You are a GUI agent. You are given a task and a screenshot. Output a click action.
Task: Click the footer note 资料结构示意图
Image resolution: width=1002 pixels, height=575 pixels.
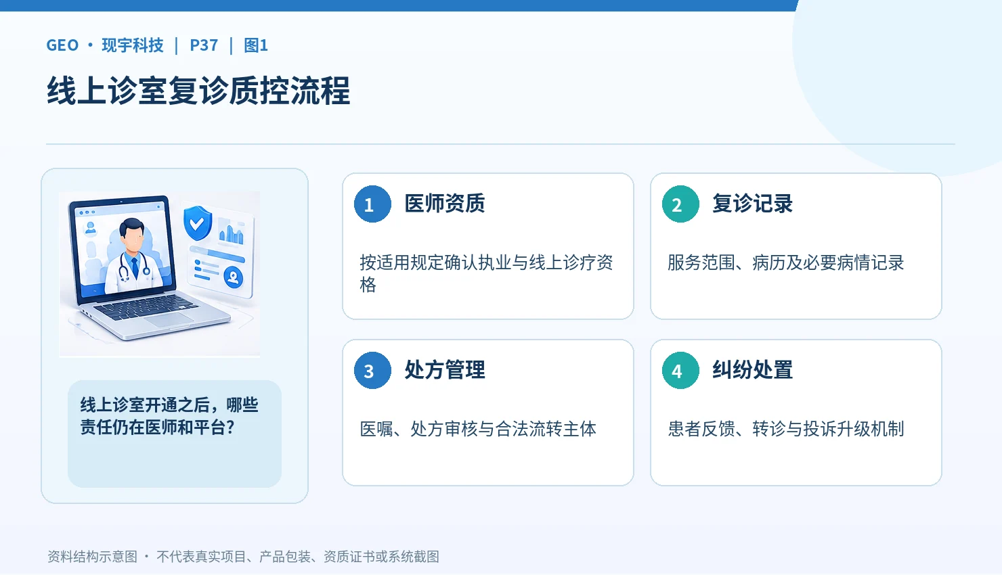point(92,557)
